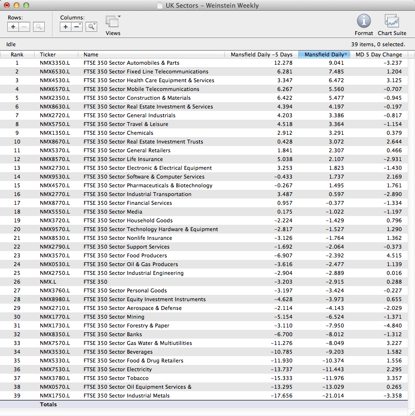Screen dimensions: 415x416
Task: Open the Views menu
Action: (x=113, y=24)
